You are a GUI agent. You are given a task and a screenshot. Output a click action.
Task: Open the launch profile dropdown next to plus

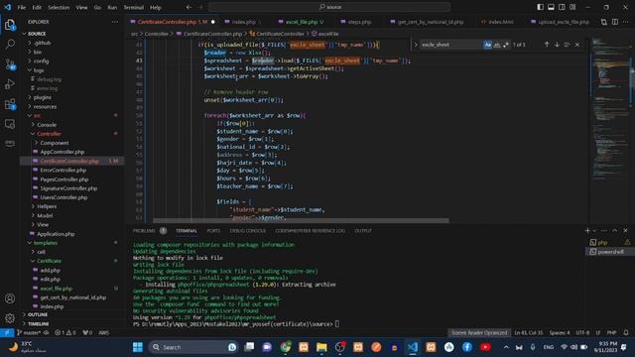(594, 231)
